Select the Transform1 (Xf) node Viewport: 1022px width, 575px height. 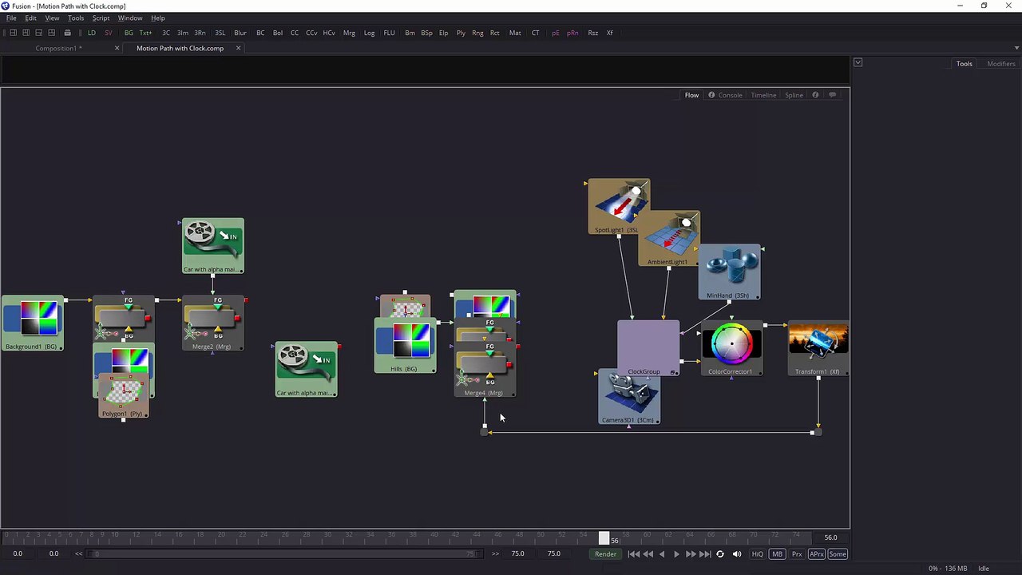tap(818, 348)
